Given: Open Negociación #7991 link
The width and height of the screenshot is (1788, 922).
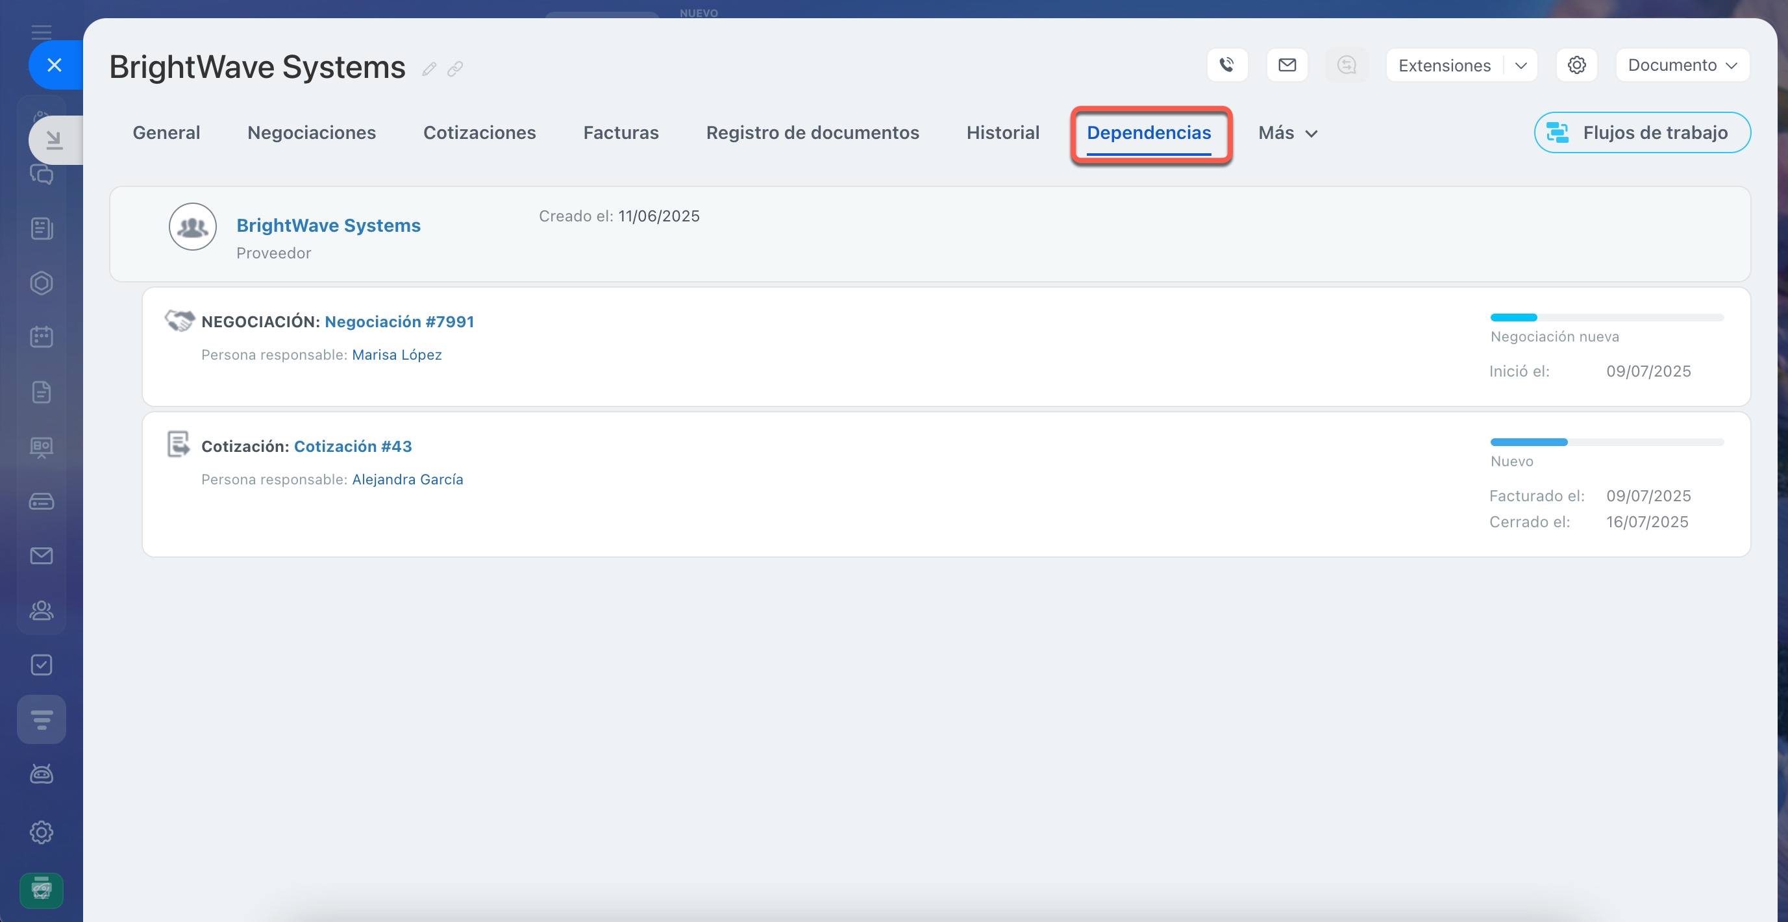Looking at the screenshot, I should click(399, 321).
